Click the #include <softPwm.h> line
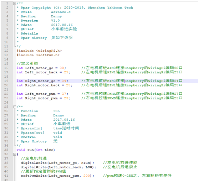Viewport: 199px width, 182px height. [38, 55]
